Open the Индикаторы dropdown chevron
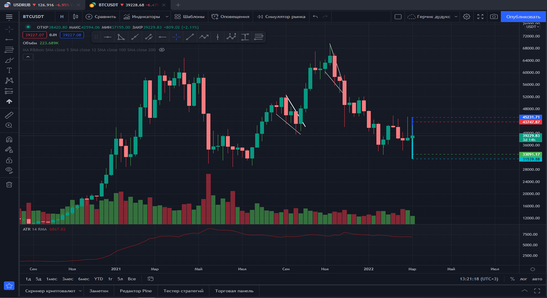Screen dimensions: 547x298 tap(167, 16)
